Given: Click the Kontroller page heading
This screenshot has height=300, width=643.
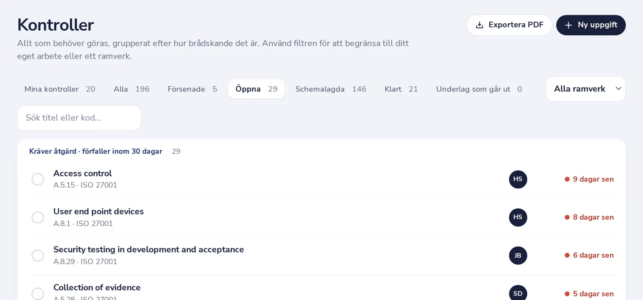Looking at the screenshot, I should [x=55, y=25].
